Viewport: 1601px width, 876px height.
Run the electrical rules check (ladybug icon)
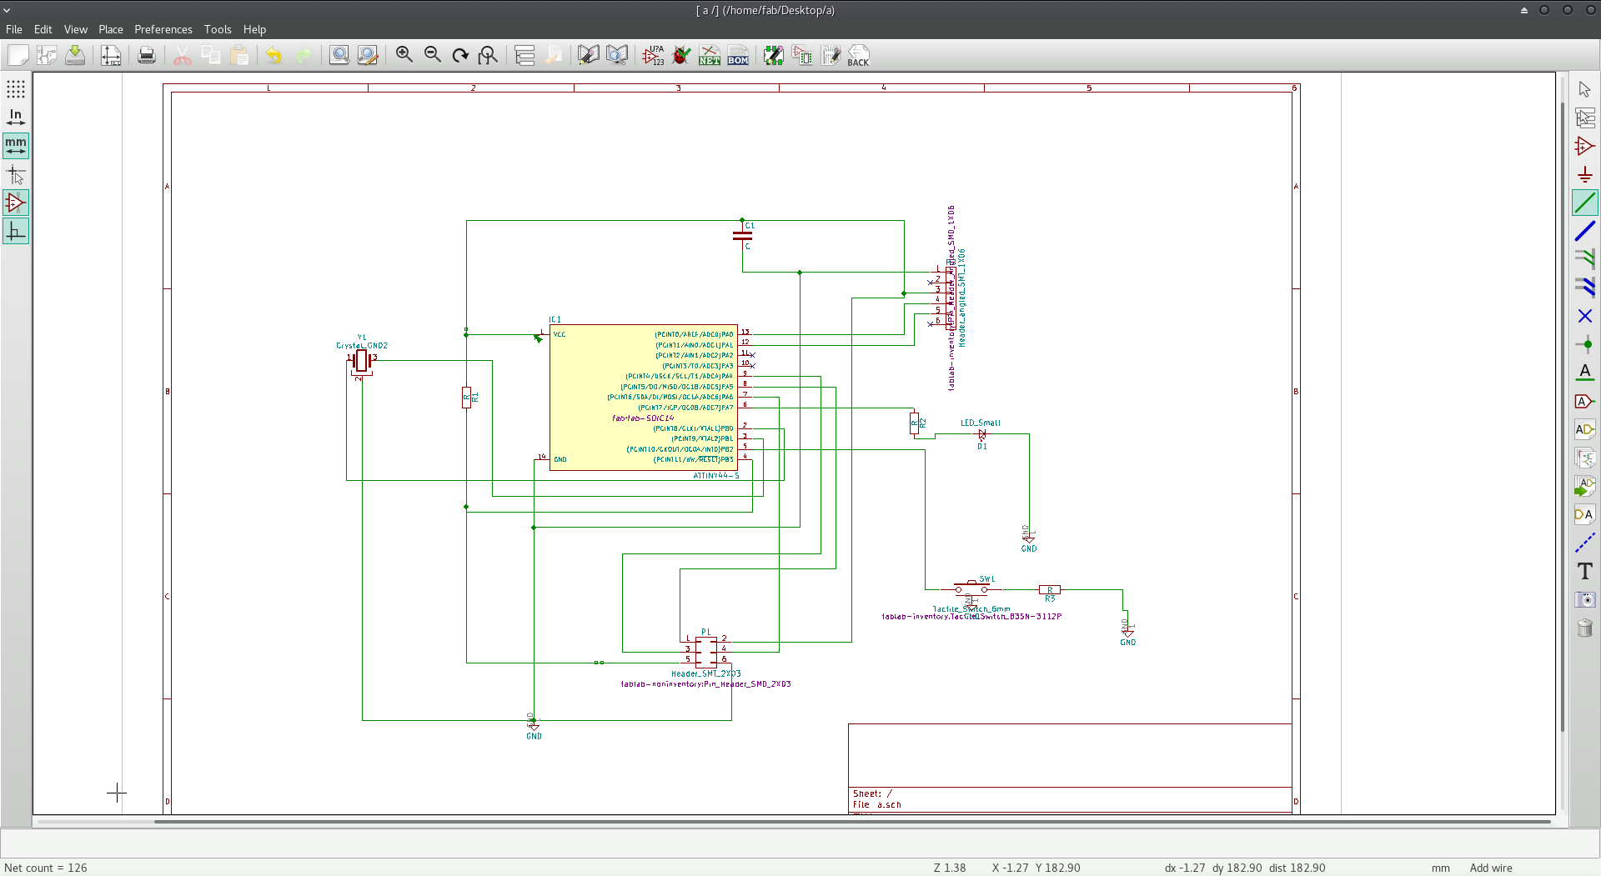click(x=681, y=55)
